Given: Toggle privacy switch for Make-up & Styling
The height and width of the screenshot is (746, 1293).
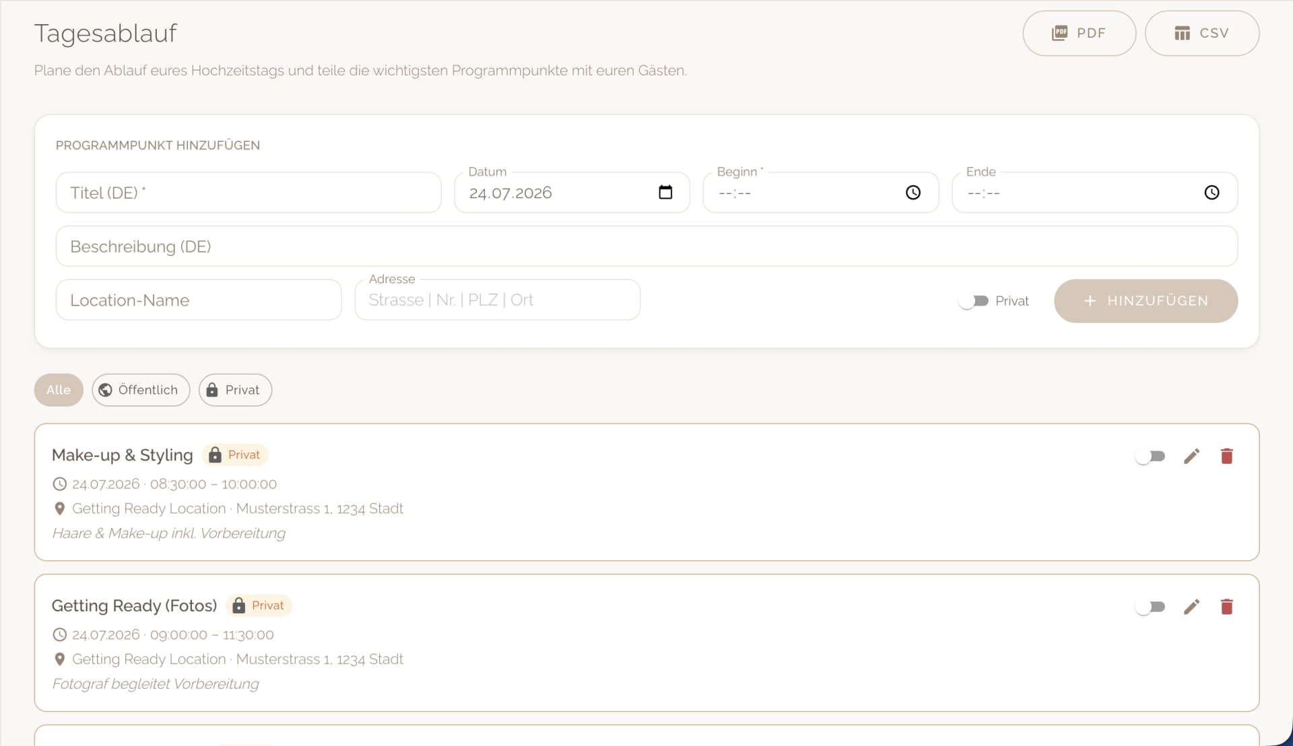Looking at the screenshot, I should (1150, 456).
